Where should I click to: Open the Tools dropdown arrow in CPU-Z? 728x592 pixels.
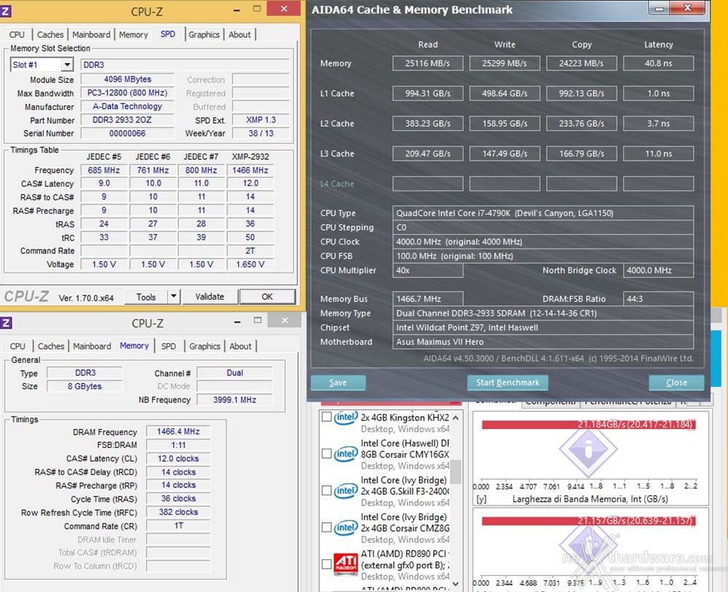[x=174, y=296]
